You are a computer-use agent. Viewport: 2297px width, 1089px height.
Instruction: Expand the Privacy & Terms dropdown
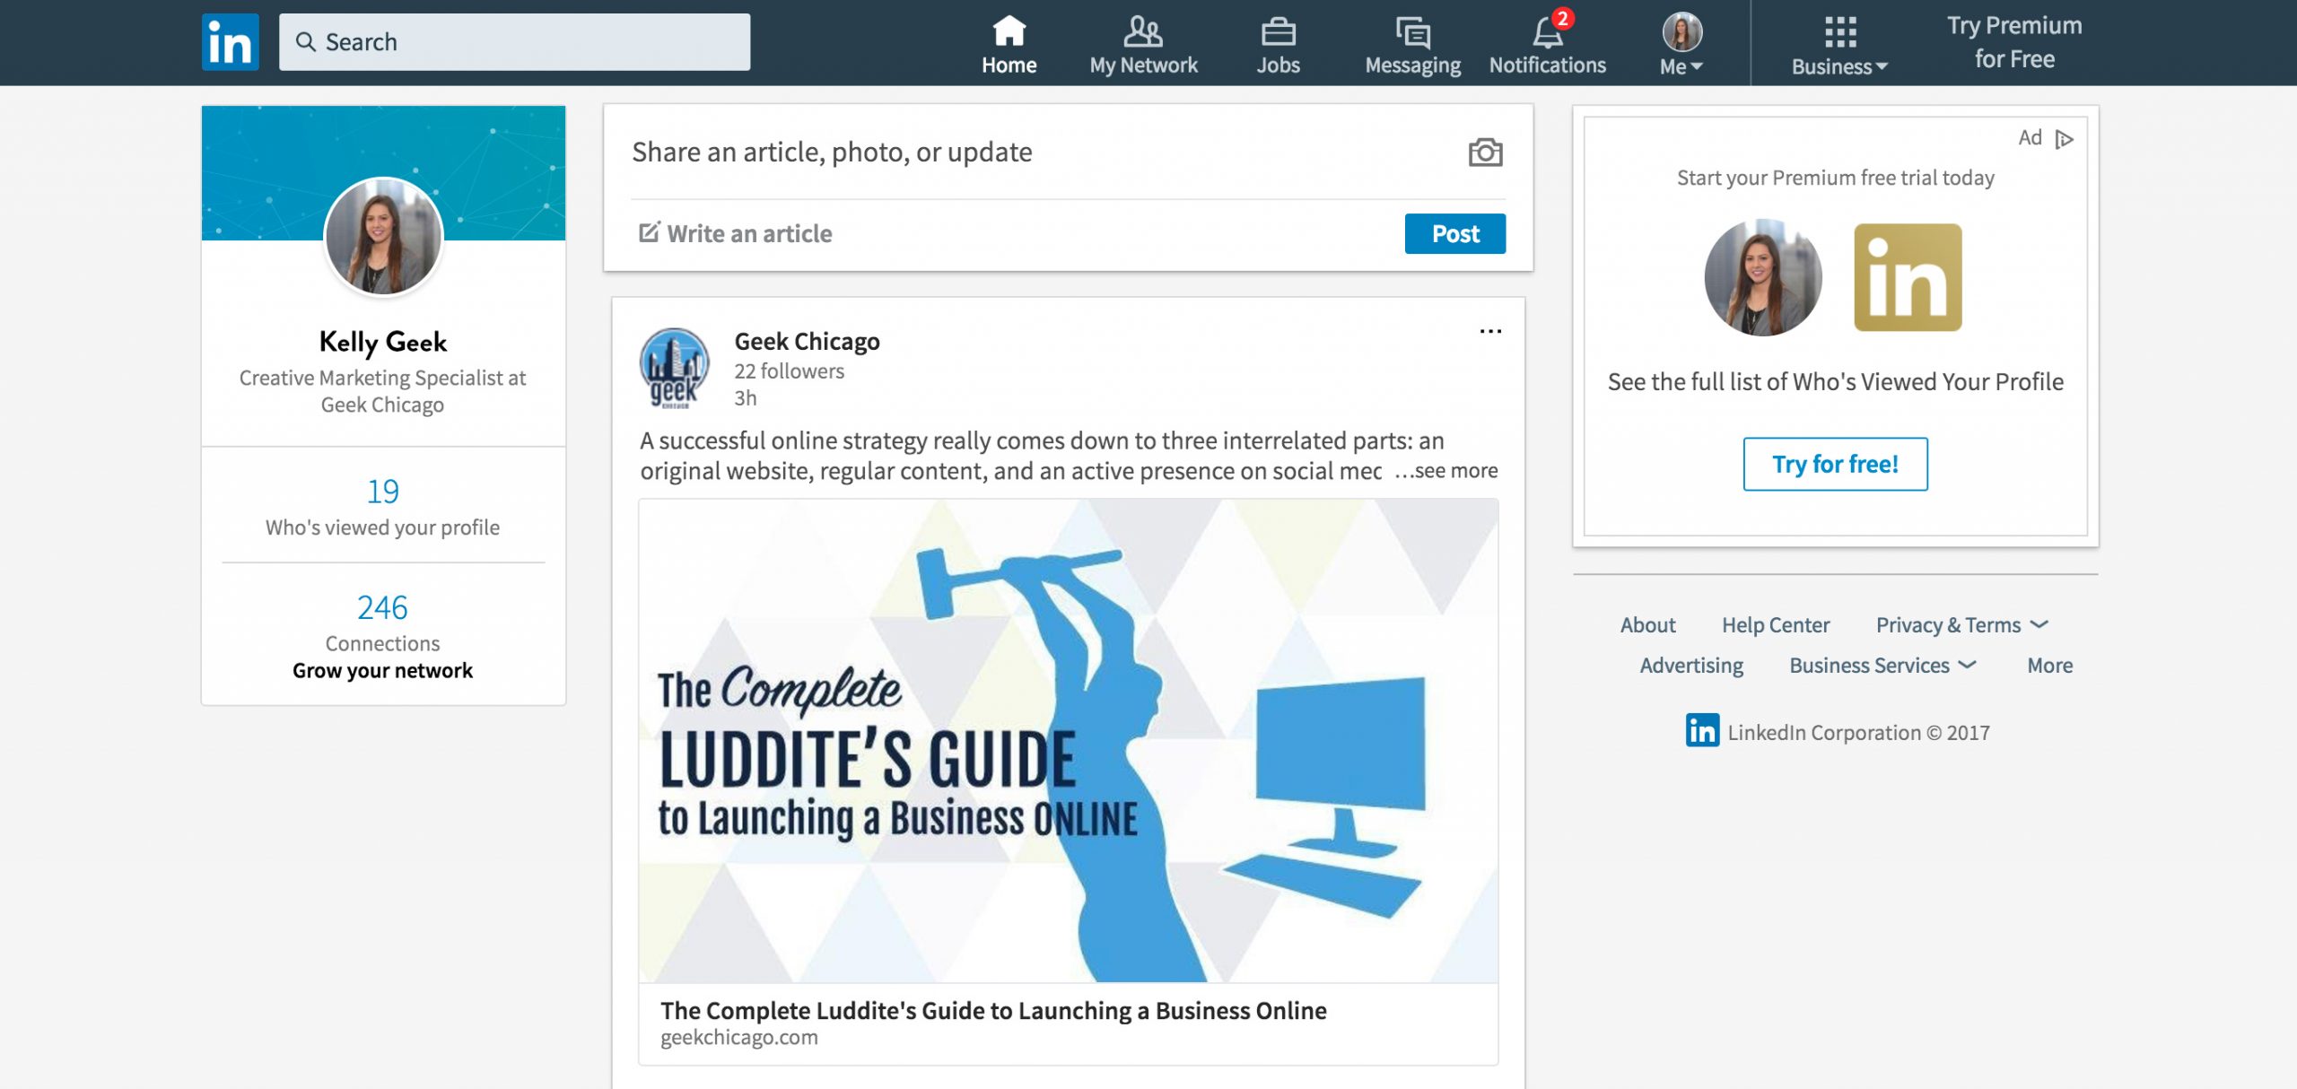2039,624
